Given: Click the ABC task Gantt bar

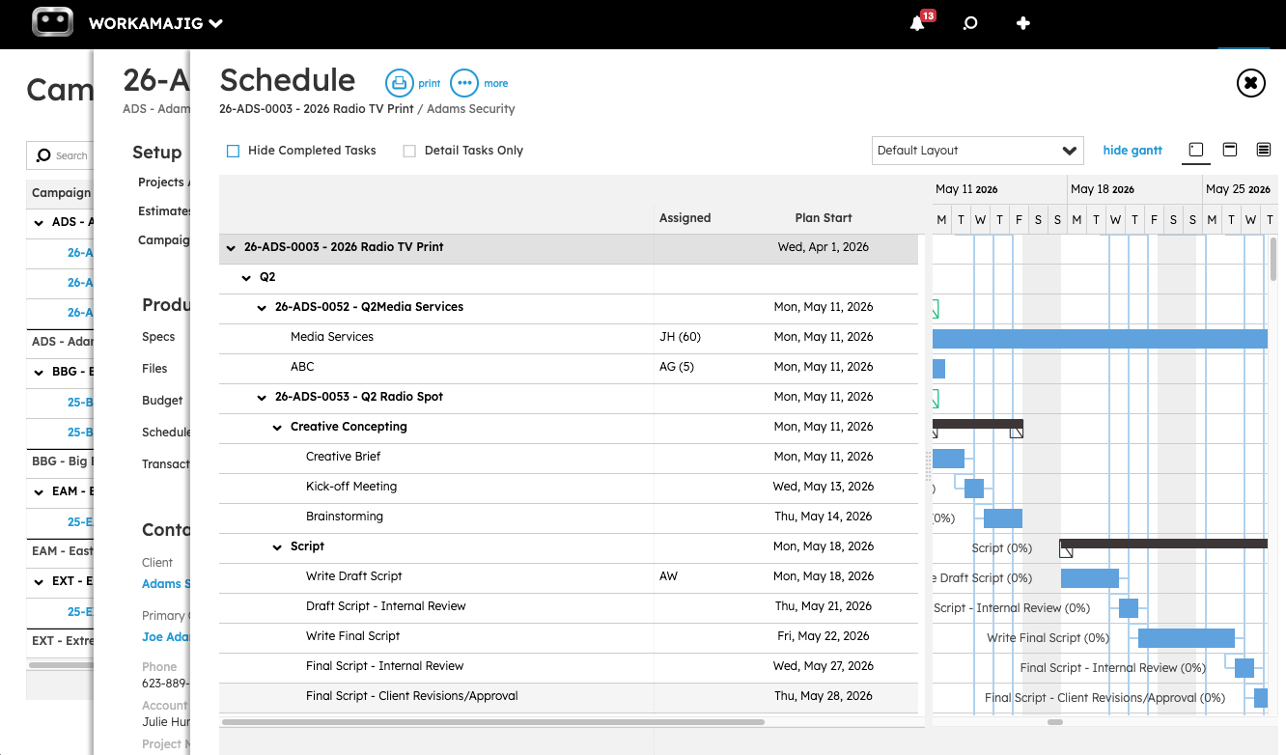Looking at the screenshot, I should (938, 369).
